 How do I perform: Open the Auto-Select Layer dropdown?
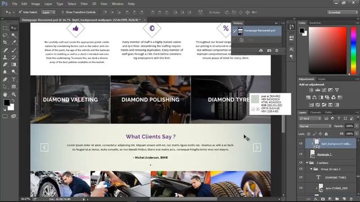48,12
